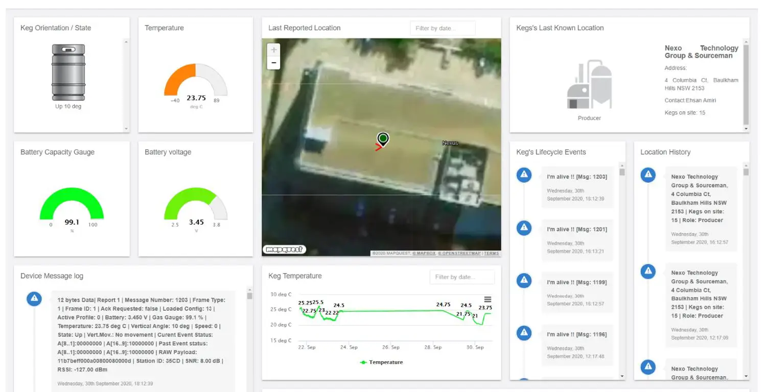Image resolution: width=764 pixels, height=392 pixels.
Task: Click the alert icon in Device Message log
Action: point(34,299)
